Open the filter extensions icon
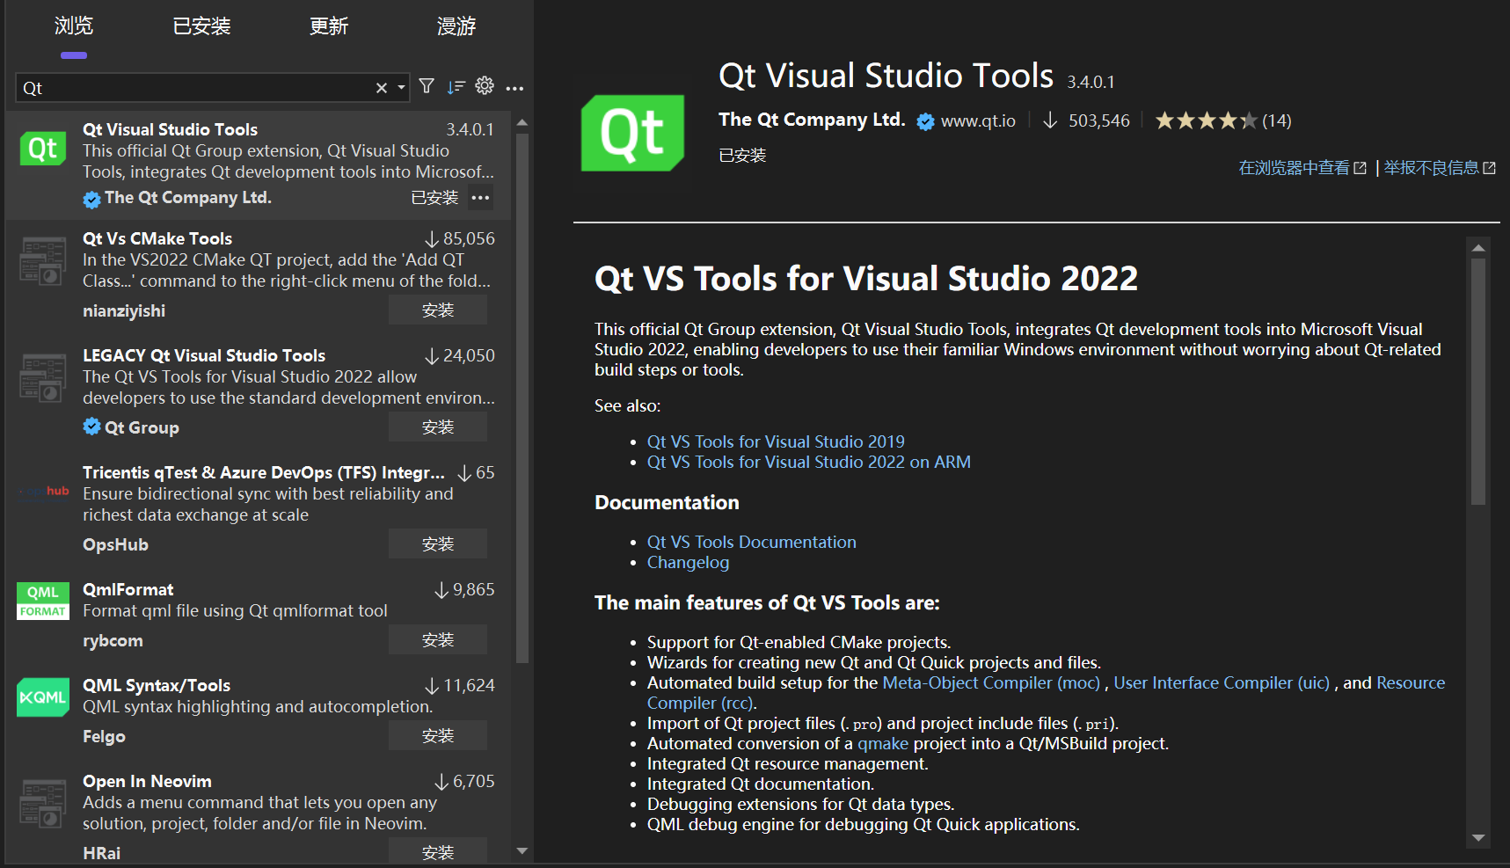This screenshot has width=1510, height=868. [426, 85]
